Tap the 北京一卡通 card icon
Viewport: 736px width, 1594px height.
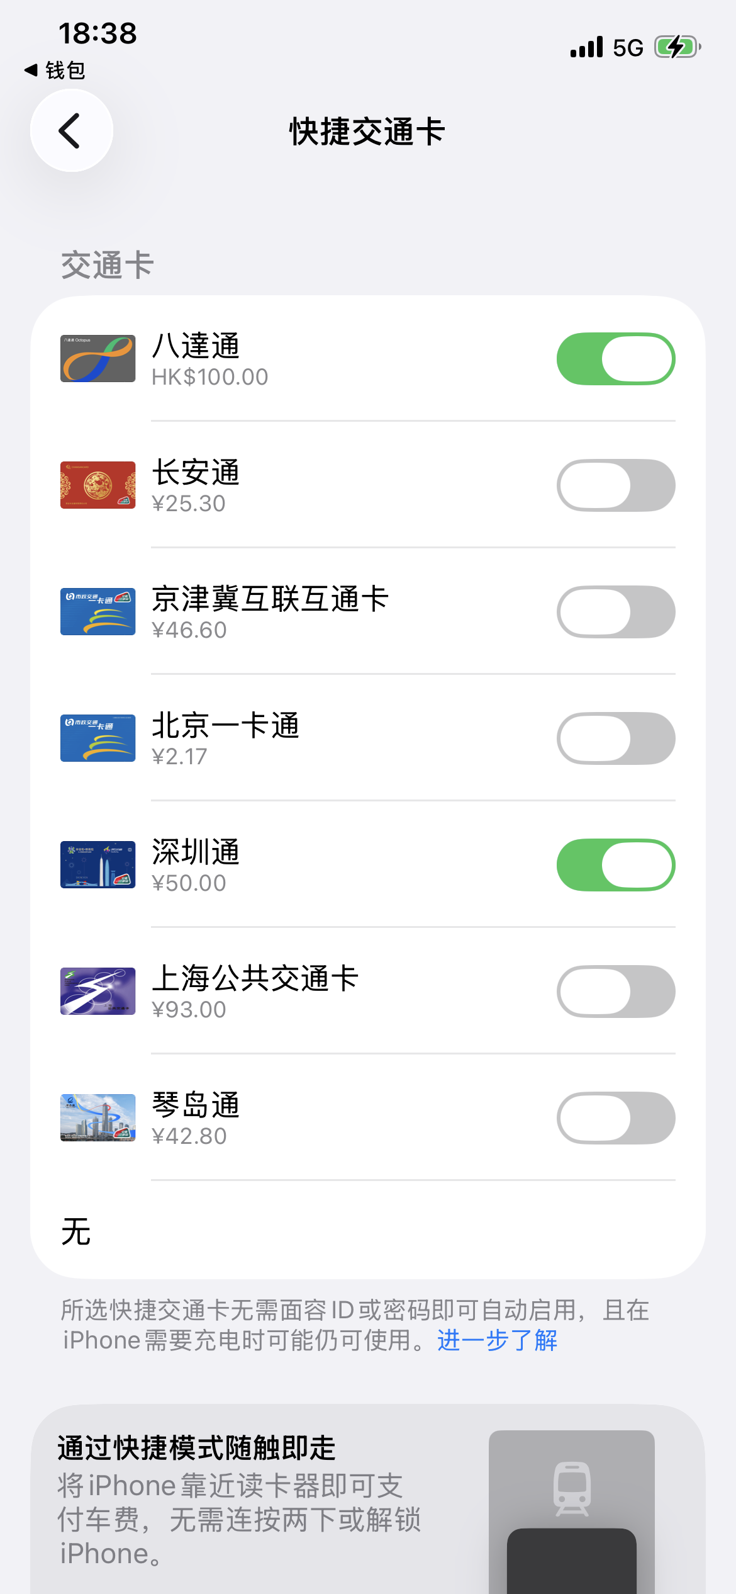coord(98,738)
